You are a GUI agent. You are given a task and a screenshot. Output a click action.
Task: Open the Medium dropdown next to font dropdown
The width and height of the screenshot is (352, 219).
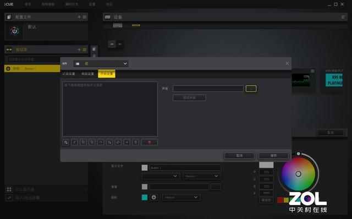coord(202,176)
